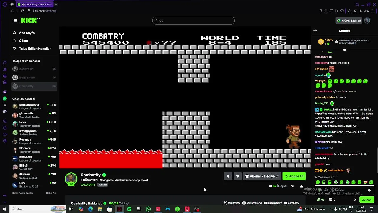
Task: Send chat message with Gönder
Action: pos(366,200)
